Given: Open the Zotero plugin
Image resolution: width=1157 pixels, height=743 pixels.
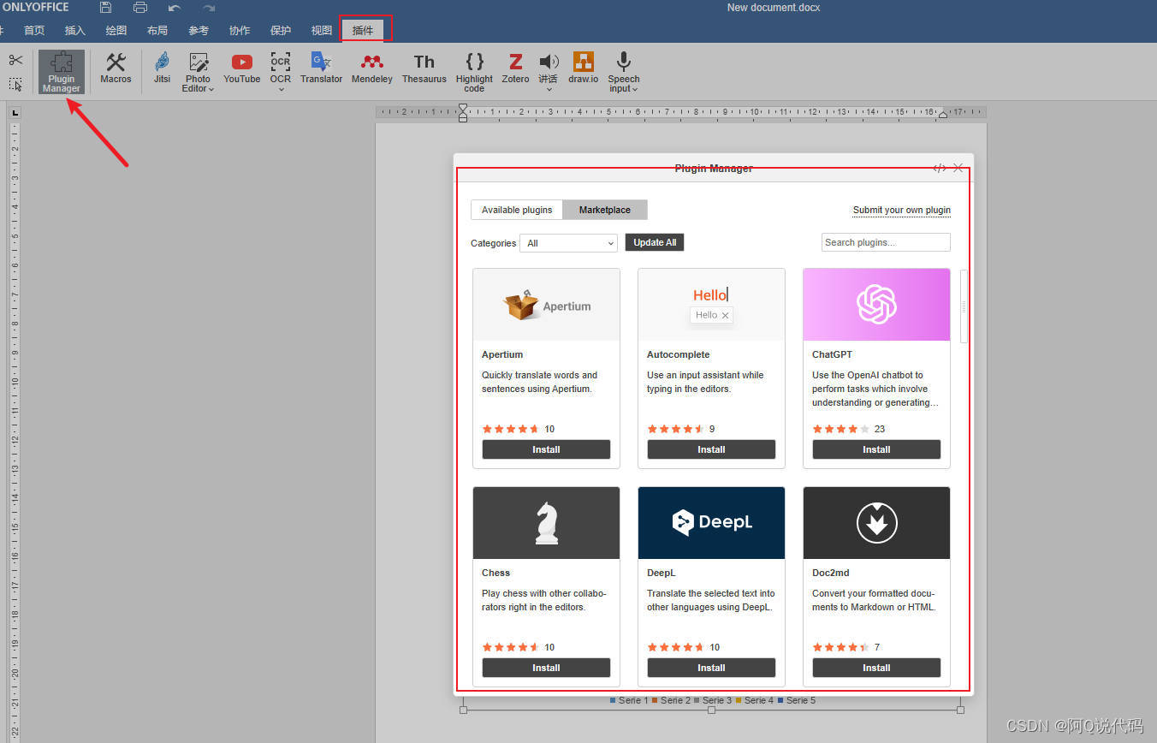Looking at the screenshot, I should (515, 68).
